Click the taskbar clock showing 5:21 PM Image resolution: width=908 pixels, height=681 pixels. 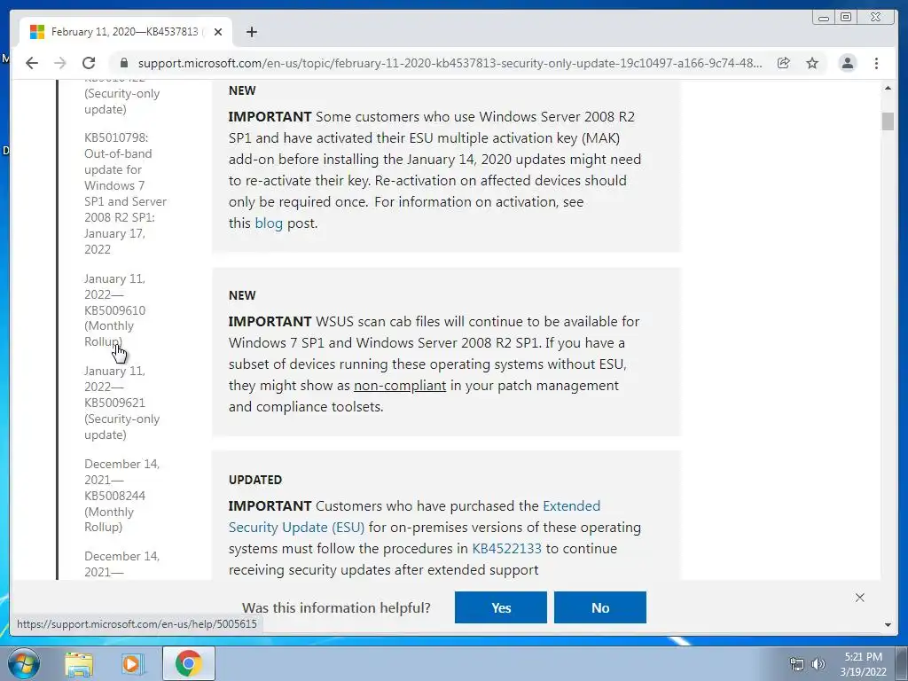[863, 664]
